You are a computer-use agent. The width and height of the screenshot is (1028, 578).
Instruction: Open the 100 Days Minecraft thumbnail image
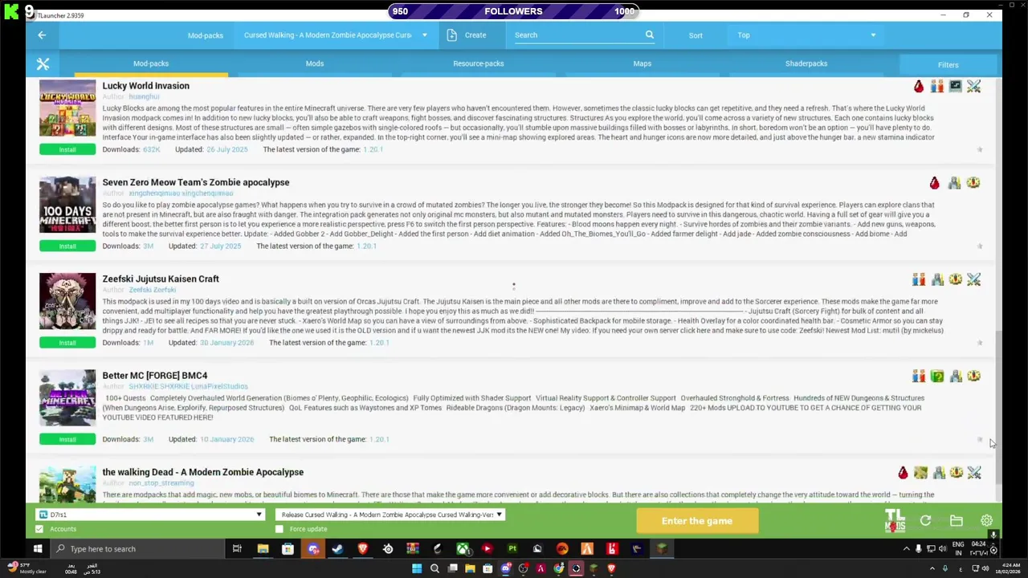point(67,205)
